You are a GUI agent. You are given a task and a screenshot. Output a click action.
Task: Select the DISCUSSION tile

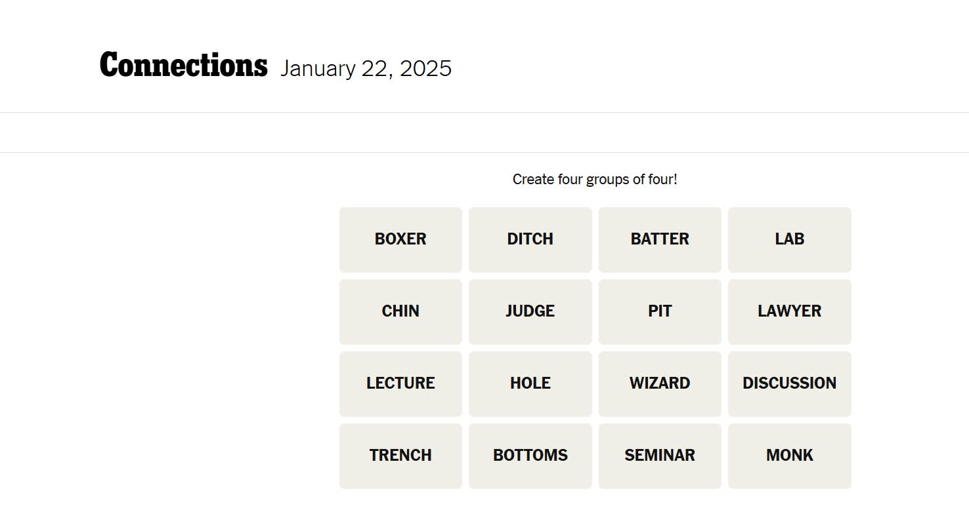point(789,383)
